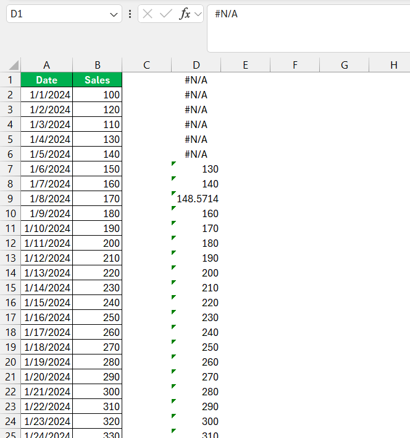
Task: Click the Sales cell for 1/12/2024
Action: (x=98, y=258)
